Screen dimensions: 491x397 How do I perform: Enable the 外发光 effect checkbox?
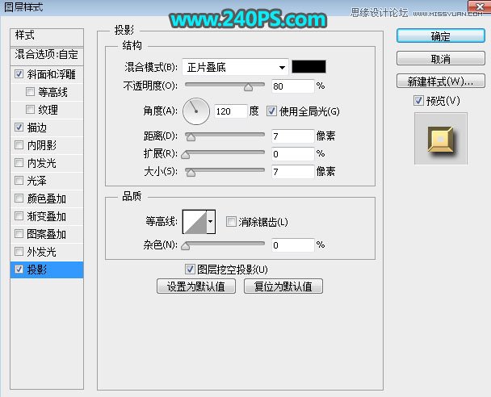point(19,252)
